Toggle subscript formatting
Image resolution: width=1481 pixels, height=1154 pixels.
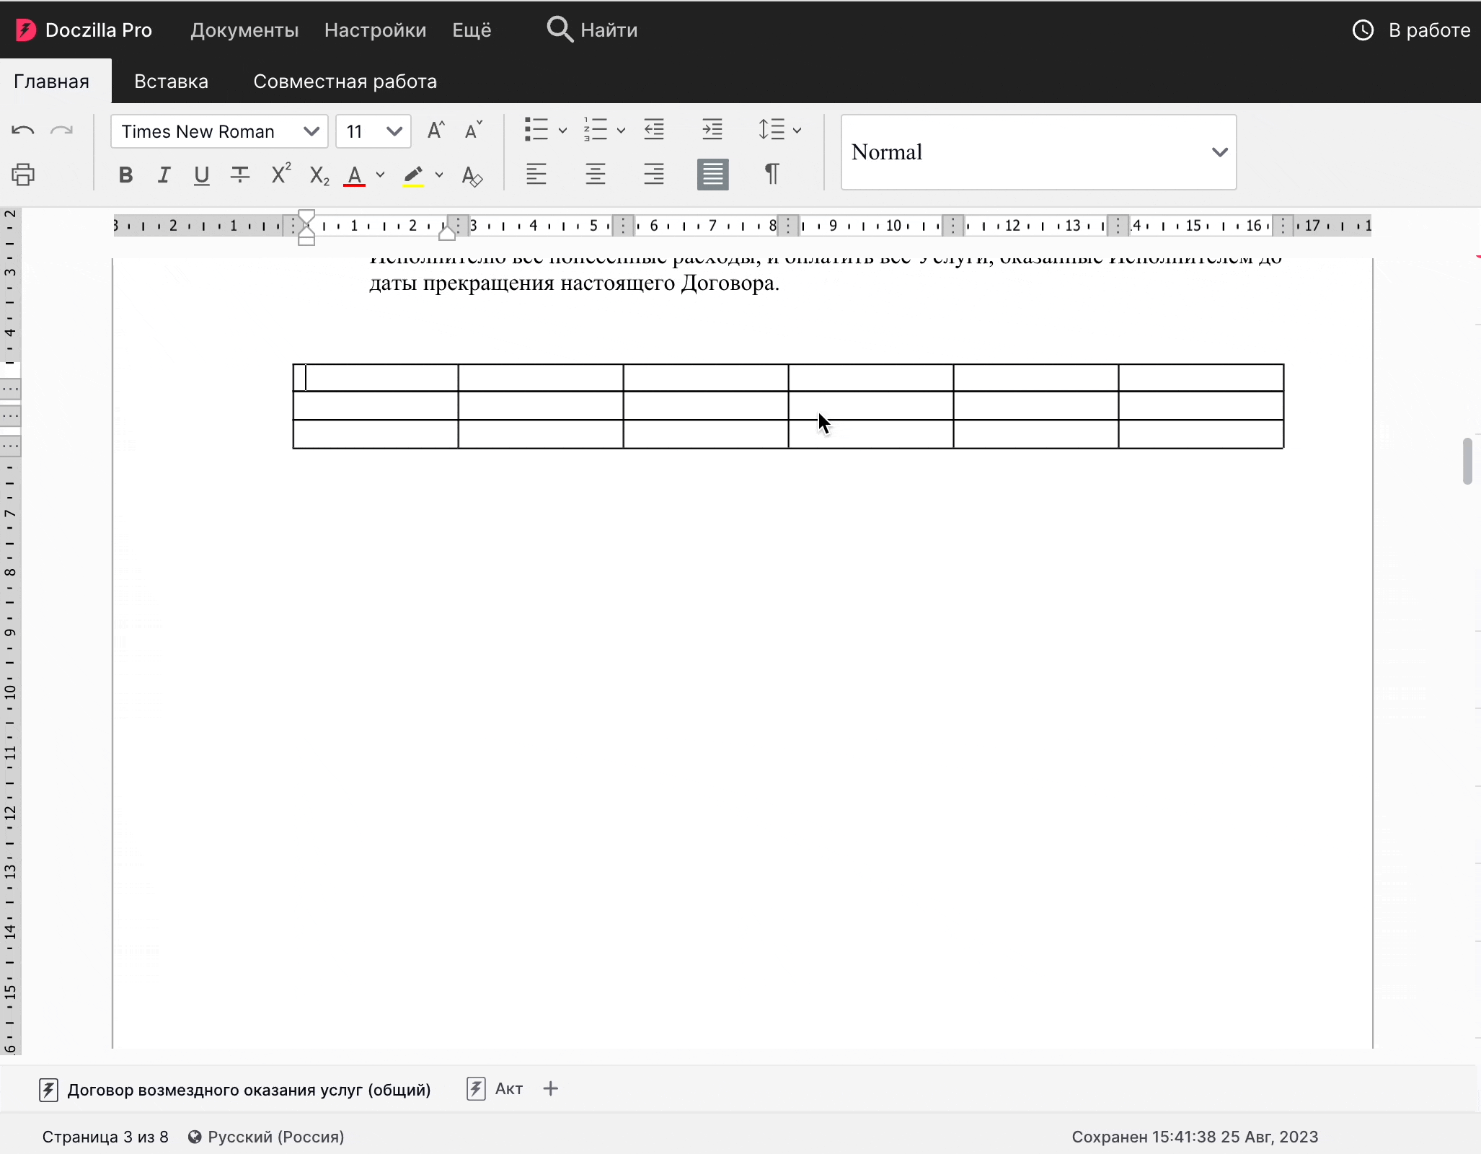[x=319, y=176]
